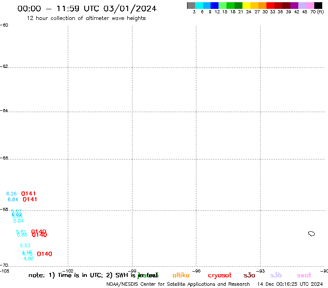Click the red time label 0141 beside 6.26
This screenshot has height=288, width=328.
pyautogui.click(x=28, y=194)
